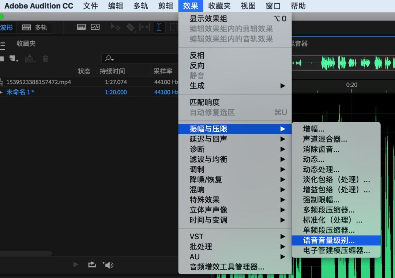Select the Razor tool
This screenshot has width=395, height=278.
point(130,27)
